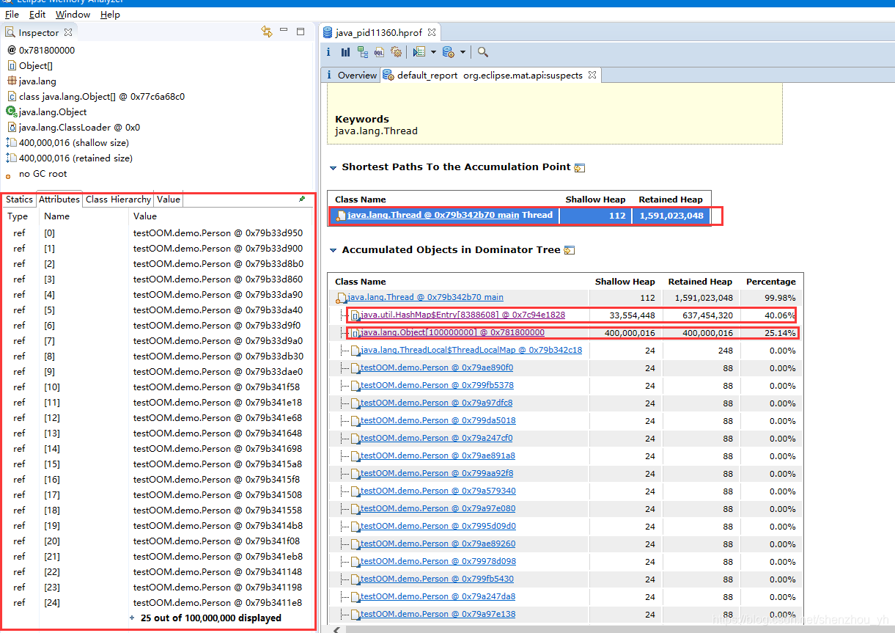Open the OQL Query Browser icon

(379, 52)
